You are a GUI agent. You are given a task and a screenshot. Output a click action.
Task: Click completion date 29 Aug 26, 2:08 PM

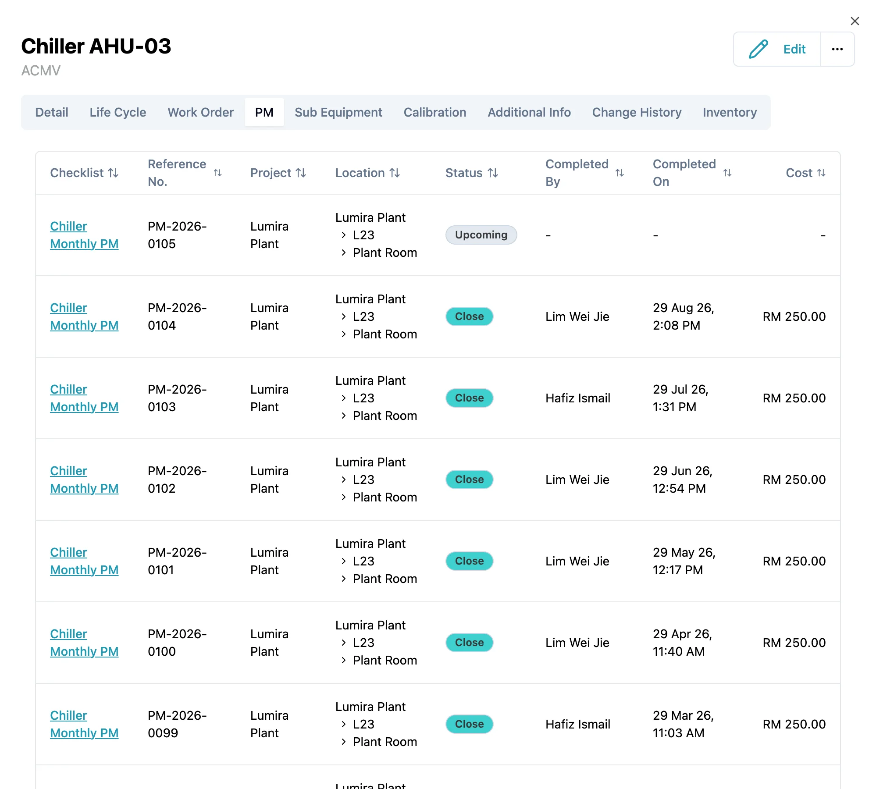click(684, 316)
